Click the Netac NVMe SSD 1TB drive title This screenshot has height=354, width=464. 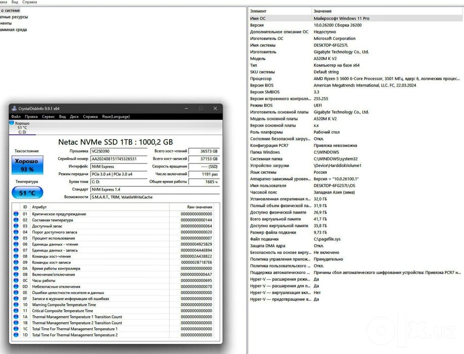pos(115,142)
